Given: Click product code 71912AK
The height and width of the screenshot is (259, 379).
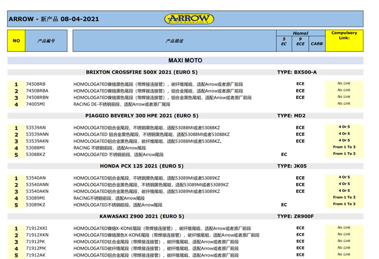Looking at the screenshot, I should click(x=36, y=255).
